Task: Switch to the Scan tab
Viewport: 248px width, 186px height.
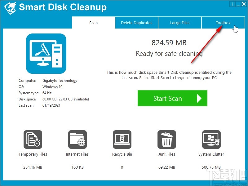Action: click(94, 23)
